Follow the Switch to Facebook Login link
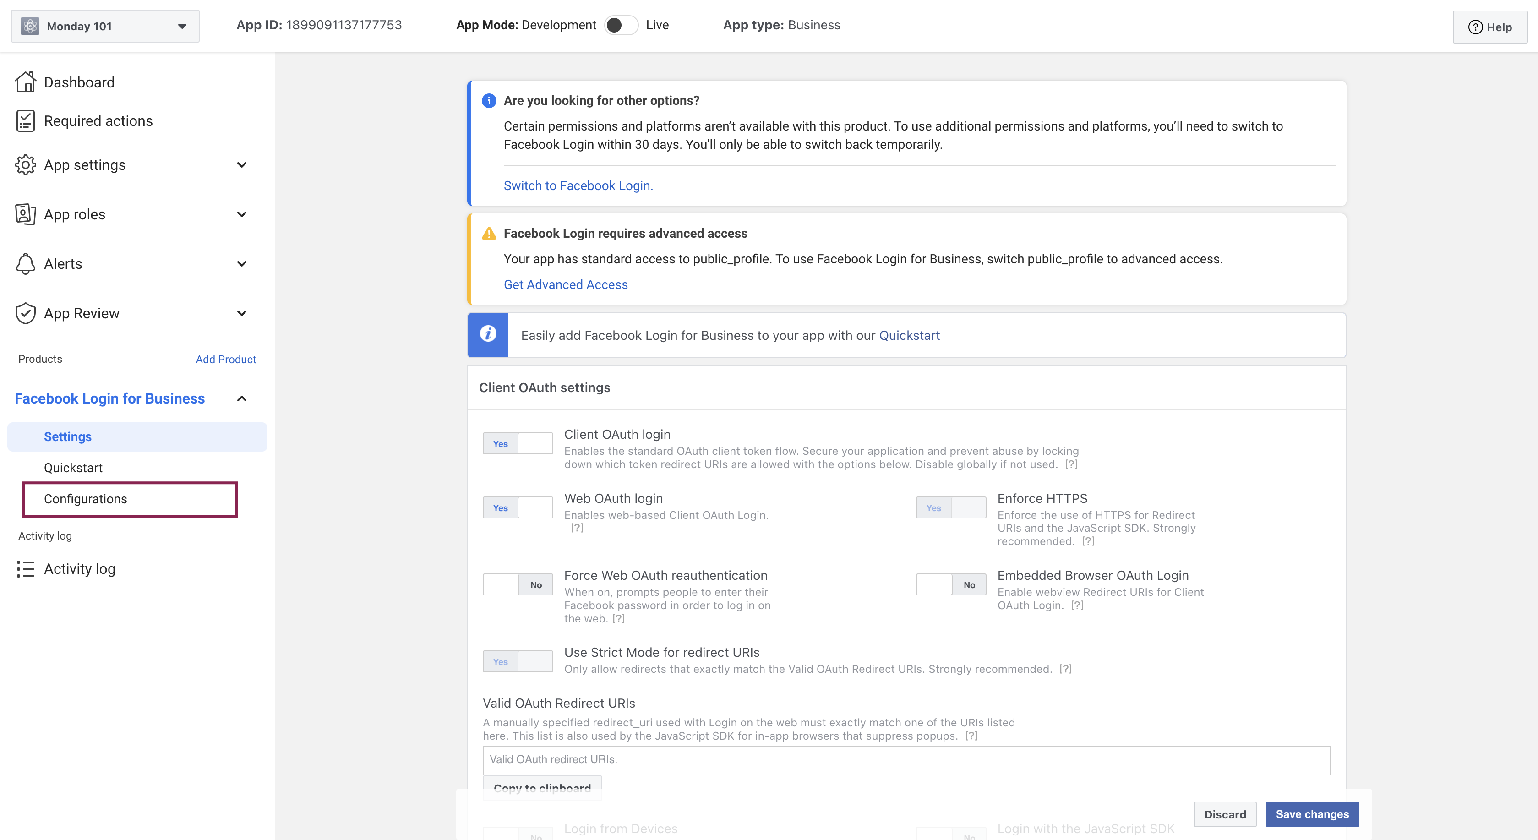Screen dimensions: 1538x840 click(578, 185)
